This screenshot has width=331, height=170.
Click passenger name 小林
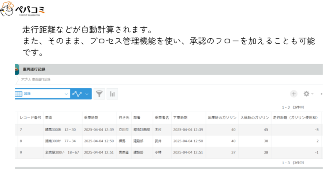pos(158,152)
